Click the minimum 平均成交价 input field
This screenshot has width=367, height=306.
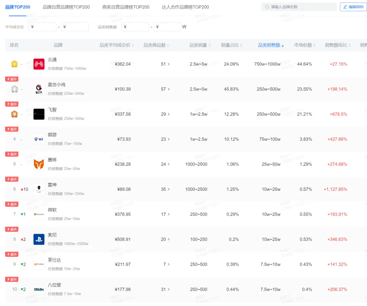(42, 27)
